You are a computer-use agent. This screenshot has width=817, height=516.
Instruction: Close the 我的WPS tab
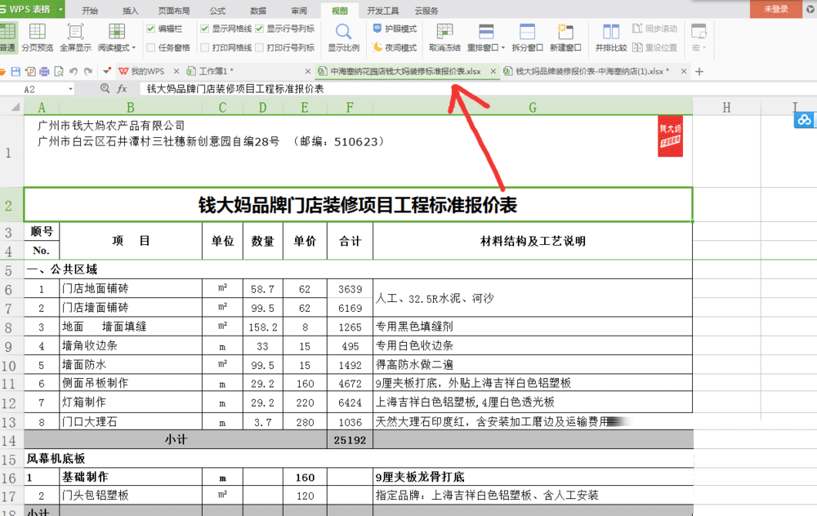(176, 71)
